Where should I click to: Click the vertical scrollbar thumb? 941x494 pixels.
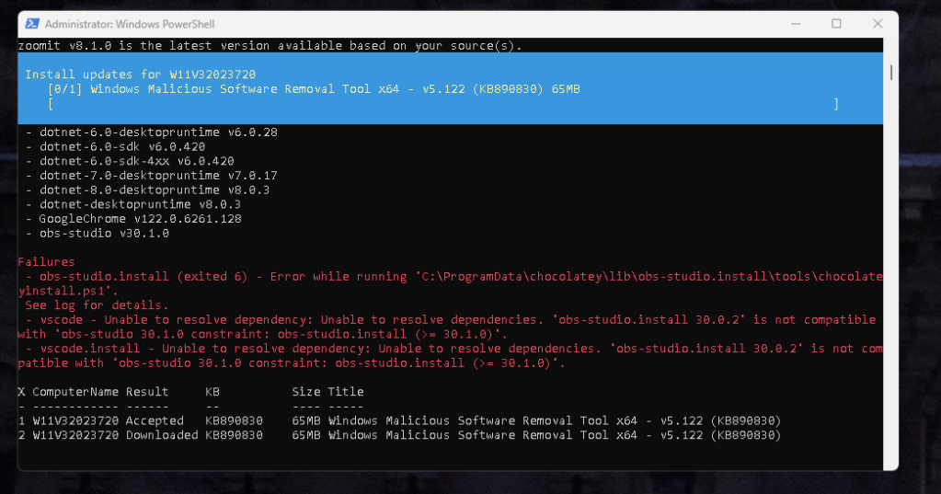(891, 73)
